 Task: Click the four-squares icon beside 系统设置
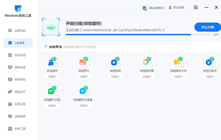click(10, 55)
